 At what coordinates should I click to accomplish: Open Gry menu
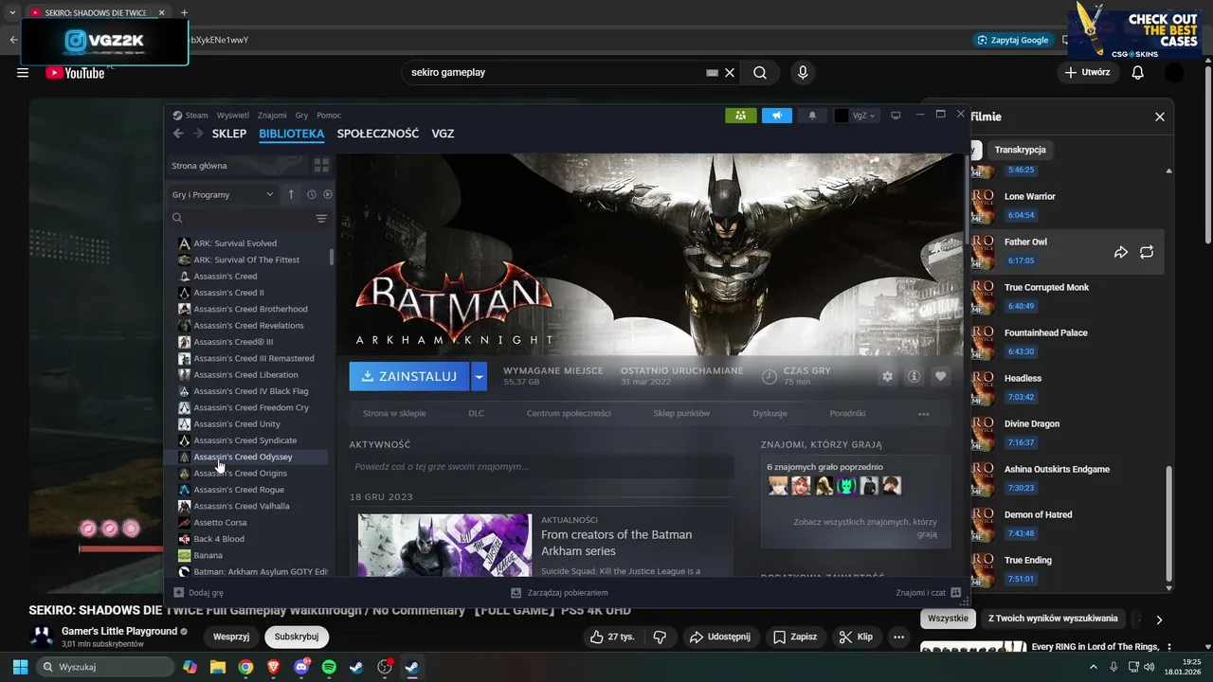301,116
